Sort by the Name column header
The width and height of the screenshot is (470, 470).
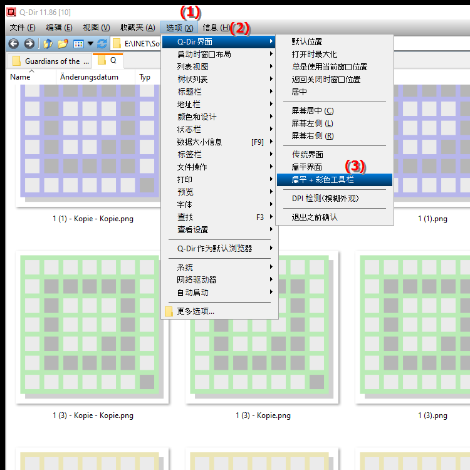coord(31,77)
